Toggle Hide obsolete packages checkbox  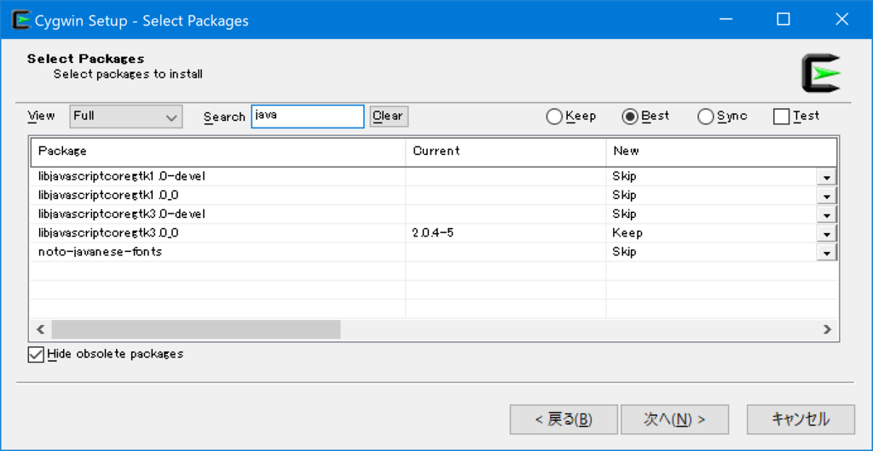(x=36, y=354)
